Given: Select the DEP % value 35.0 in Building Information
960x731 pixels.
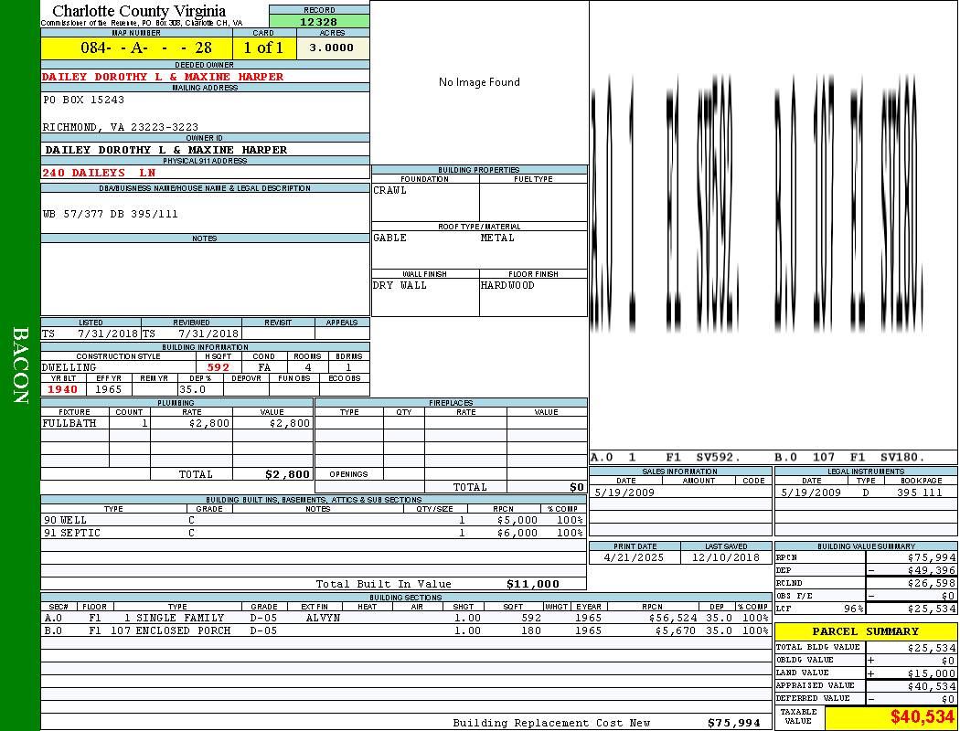Looking at the screenshot, I should click(192, 389).
